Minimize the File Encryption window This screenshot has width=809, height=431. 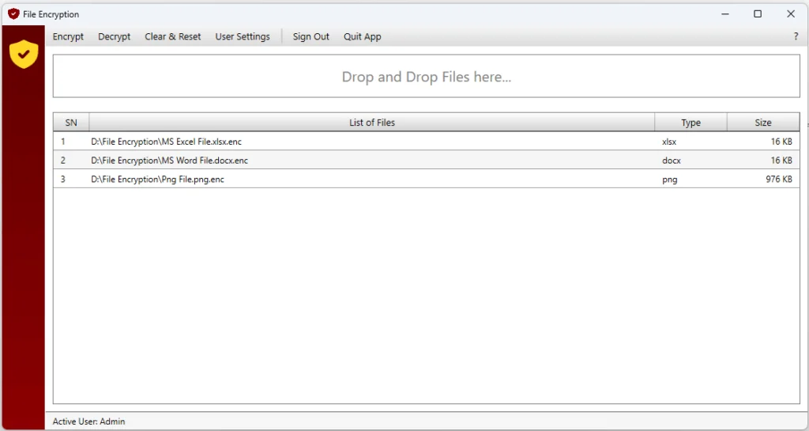[725, 14]
